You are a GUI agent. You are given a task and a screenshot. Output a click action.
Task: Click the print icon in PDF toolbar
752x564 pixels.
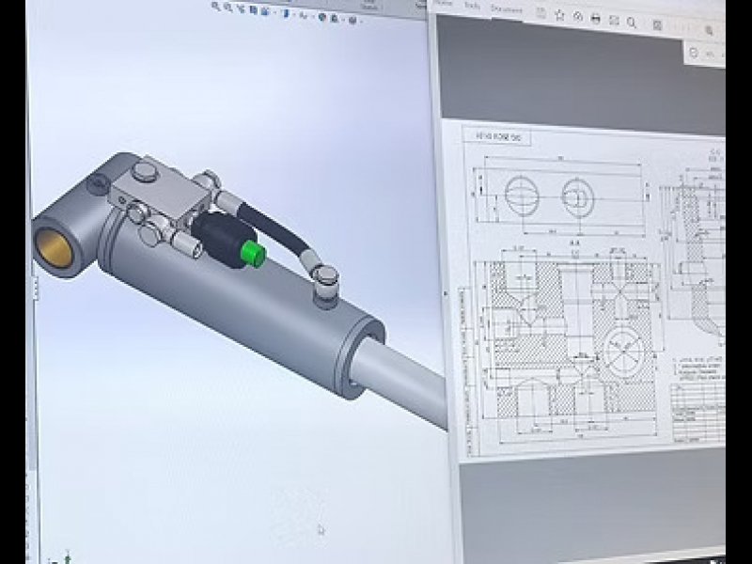pyautogui.click(x=597, y=19)
